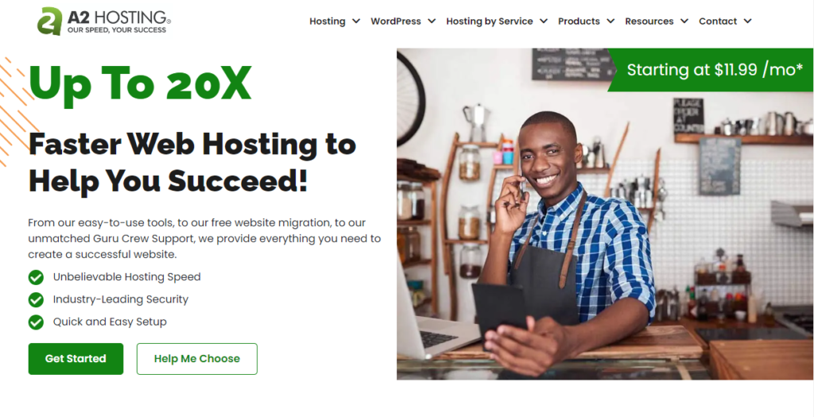
Task: Select the WordPress menu item
Action: click(x=396, y=21)
